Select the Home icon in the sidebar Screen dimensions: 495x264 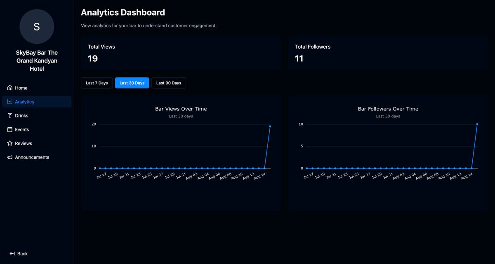(8, 88)
